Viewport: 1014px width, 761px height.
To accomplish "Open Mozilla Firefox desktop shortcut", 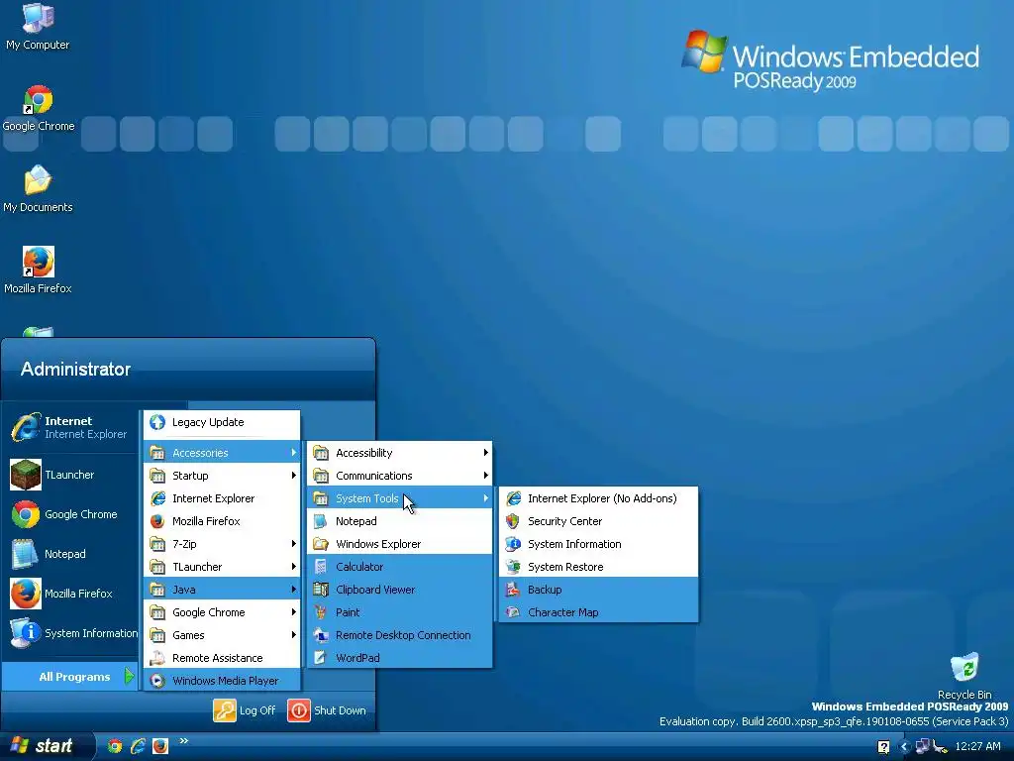I will [39, 270].
